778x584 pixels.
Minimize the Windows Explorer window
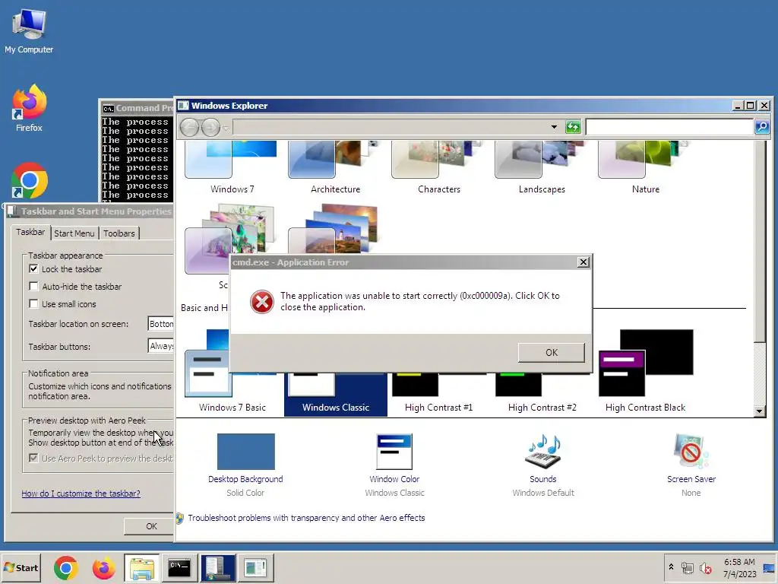[x=737, y=106]
